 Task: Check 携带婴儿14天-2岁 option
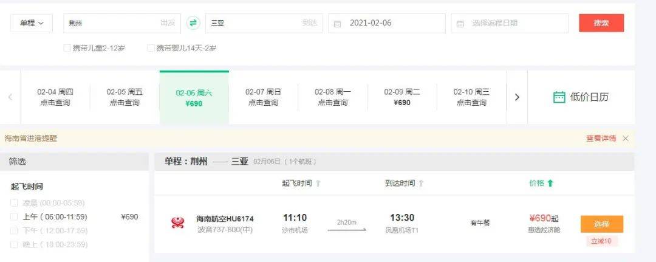(151, 48)
